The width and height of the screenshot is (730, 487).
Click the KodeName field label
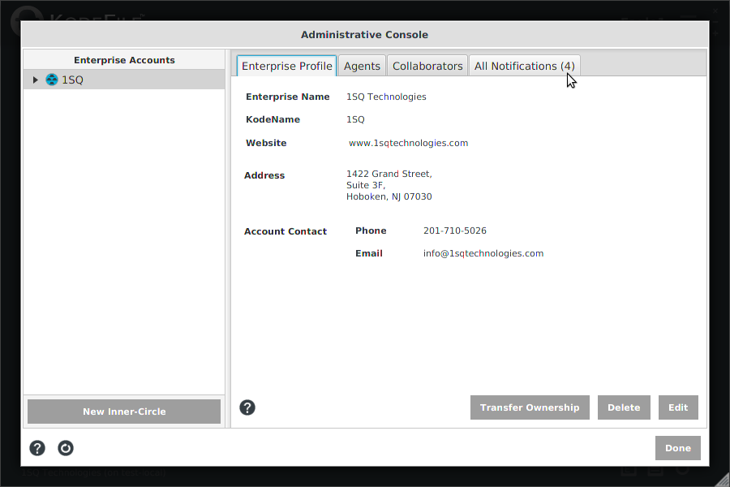click(x=273, y=120)
